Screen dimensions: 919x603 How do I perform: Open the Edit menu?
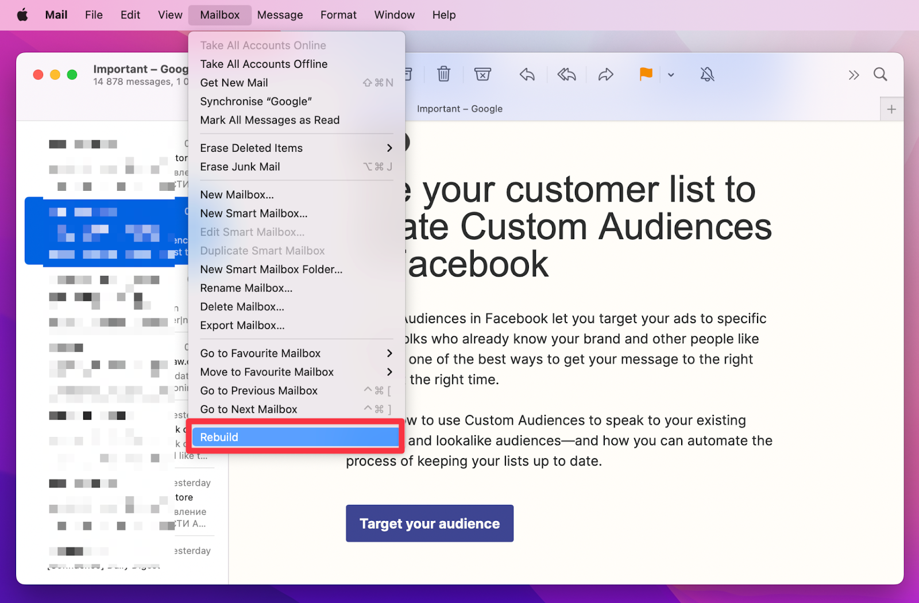pyautogui.click(x=130, y=15)
